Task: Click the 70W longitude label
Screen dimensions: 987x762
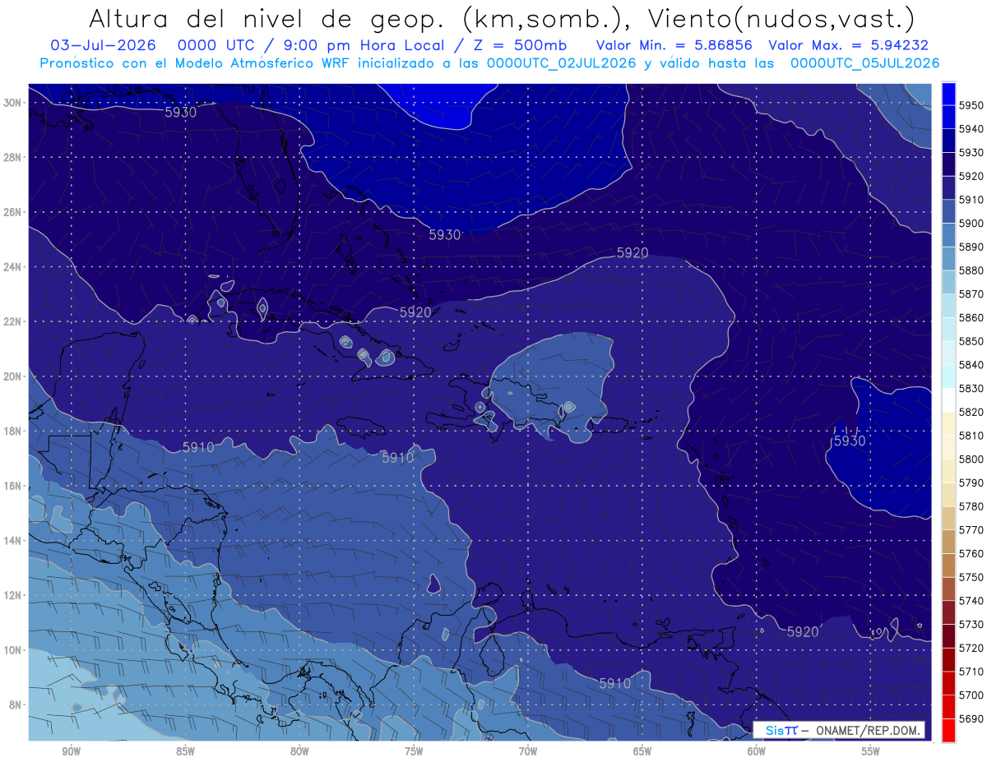Action: (x=528, y=752)
